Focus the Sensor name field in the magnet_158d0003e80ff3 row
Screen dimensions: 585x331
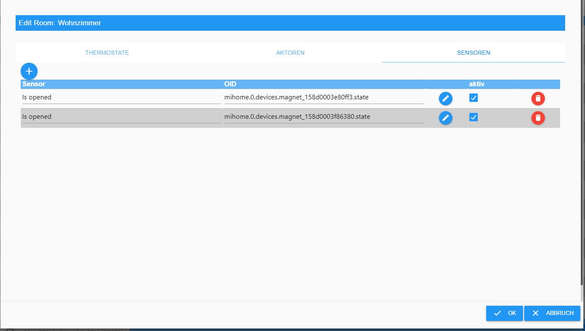click(122, 98)
